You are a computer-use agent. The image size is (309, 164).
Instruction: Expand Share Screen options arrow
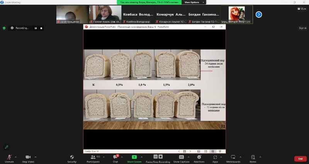click(x=142, y=157)
